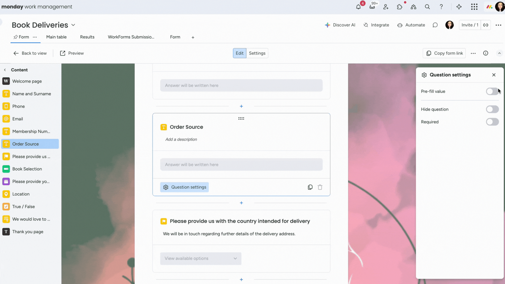
Task: Open View available options dropdown
Action: coord(200,258)
